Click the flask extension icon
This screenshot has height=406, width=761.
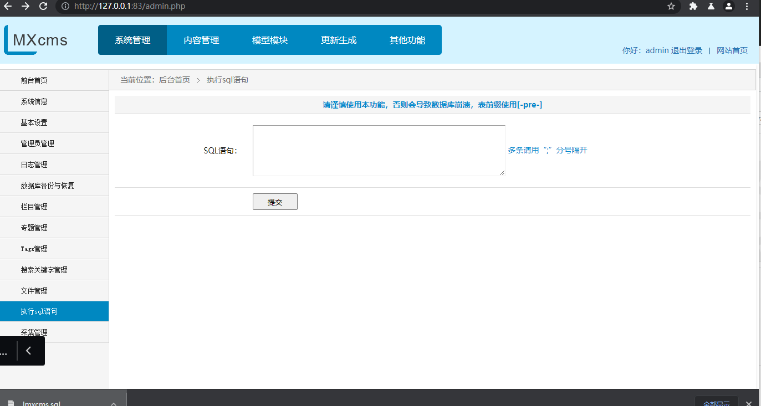(x=711, y=6)
